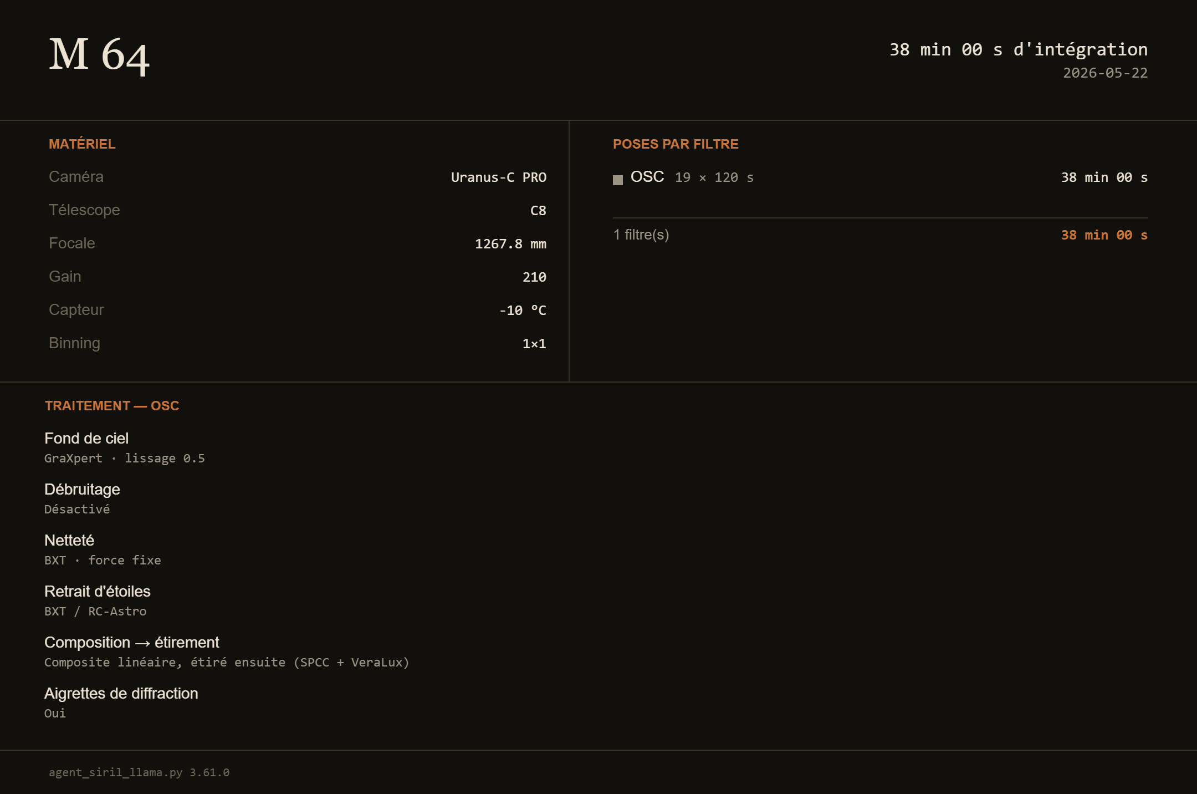Select the POSES PAR FILTRE header

point(676,144)
